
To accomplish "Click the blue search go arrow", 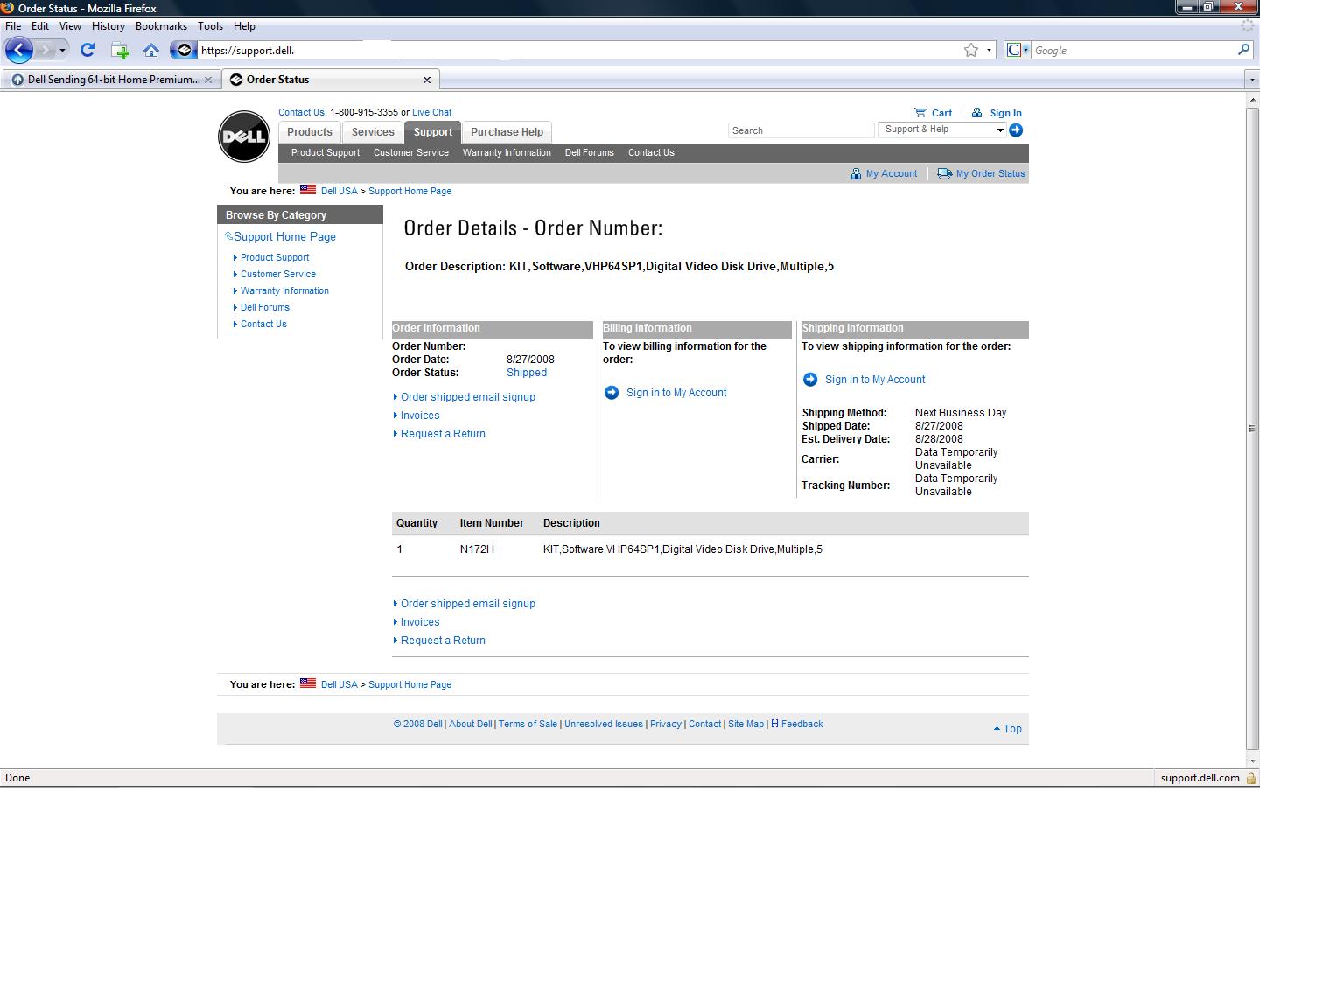I will coord(1016,130).
